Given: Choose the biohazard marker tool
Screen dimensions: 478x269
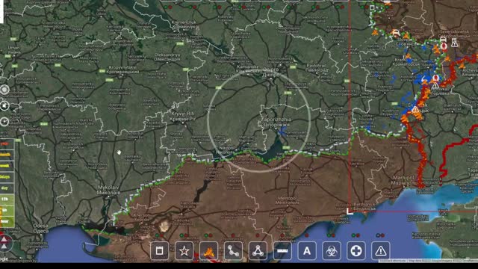Looking at the screenshot, I should (332, 251).
